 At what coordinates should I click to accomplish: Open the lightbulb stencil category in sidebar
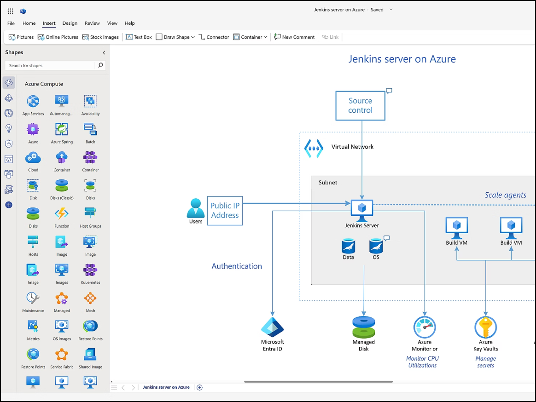(x=9, y=128)
